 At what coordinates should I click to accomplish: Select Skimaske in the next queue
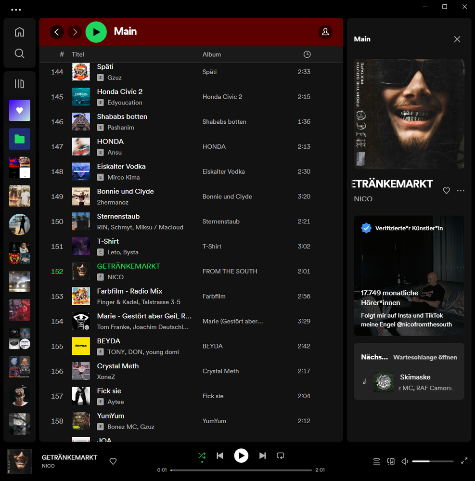pyautogui.click(x=415, y=377)
